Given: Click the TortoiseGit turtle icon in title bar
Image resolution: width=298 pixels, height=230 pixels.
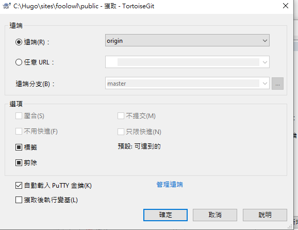Looking at the screenshot, I should click(7, 6).
